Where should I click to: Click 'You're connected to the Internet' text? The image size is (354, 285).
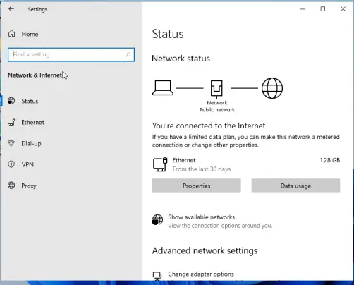[x=209, y=126]
